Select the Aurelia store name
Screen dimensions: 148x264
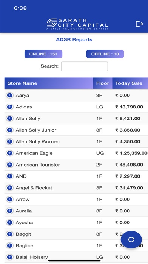click(24, 211)
